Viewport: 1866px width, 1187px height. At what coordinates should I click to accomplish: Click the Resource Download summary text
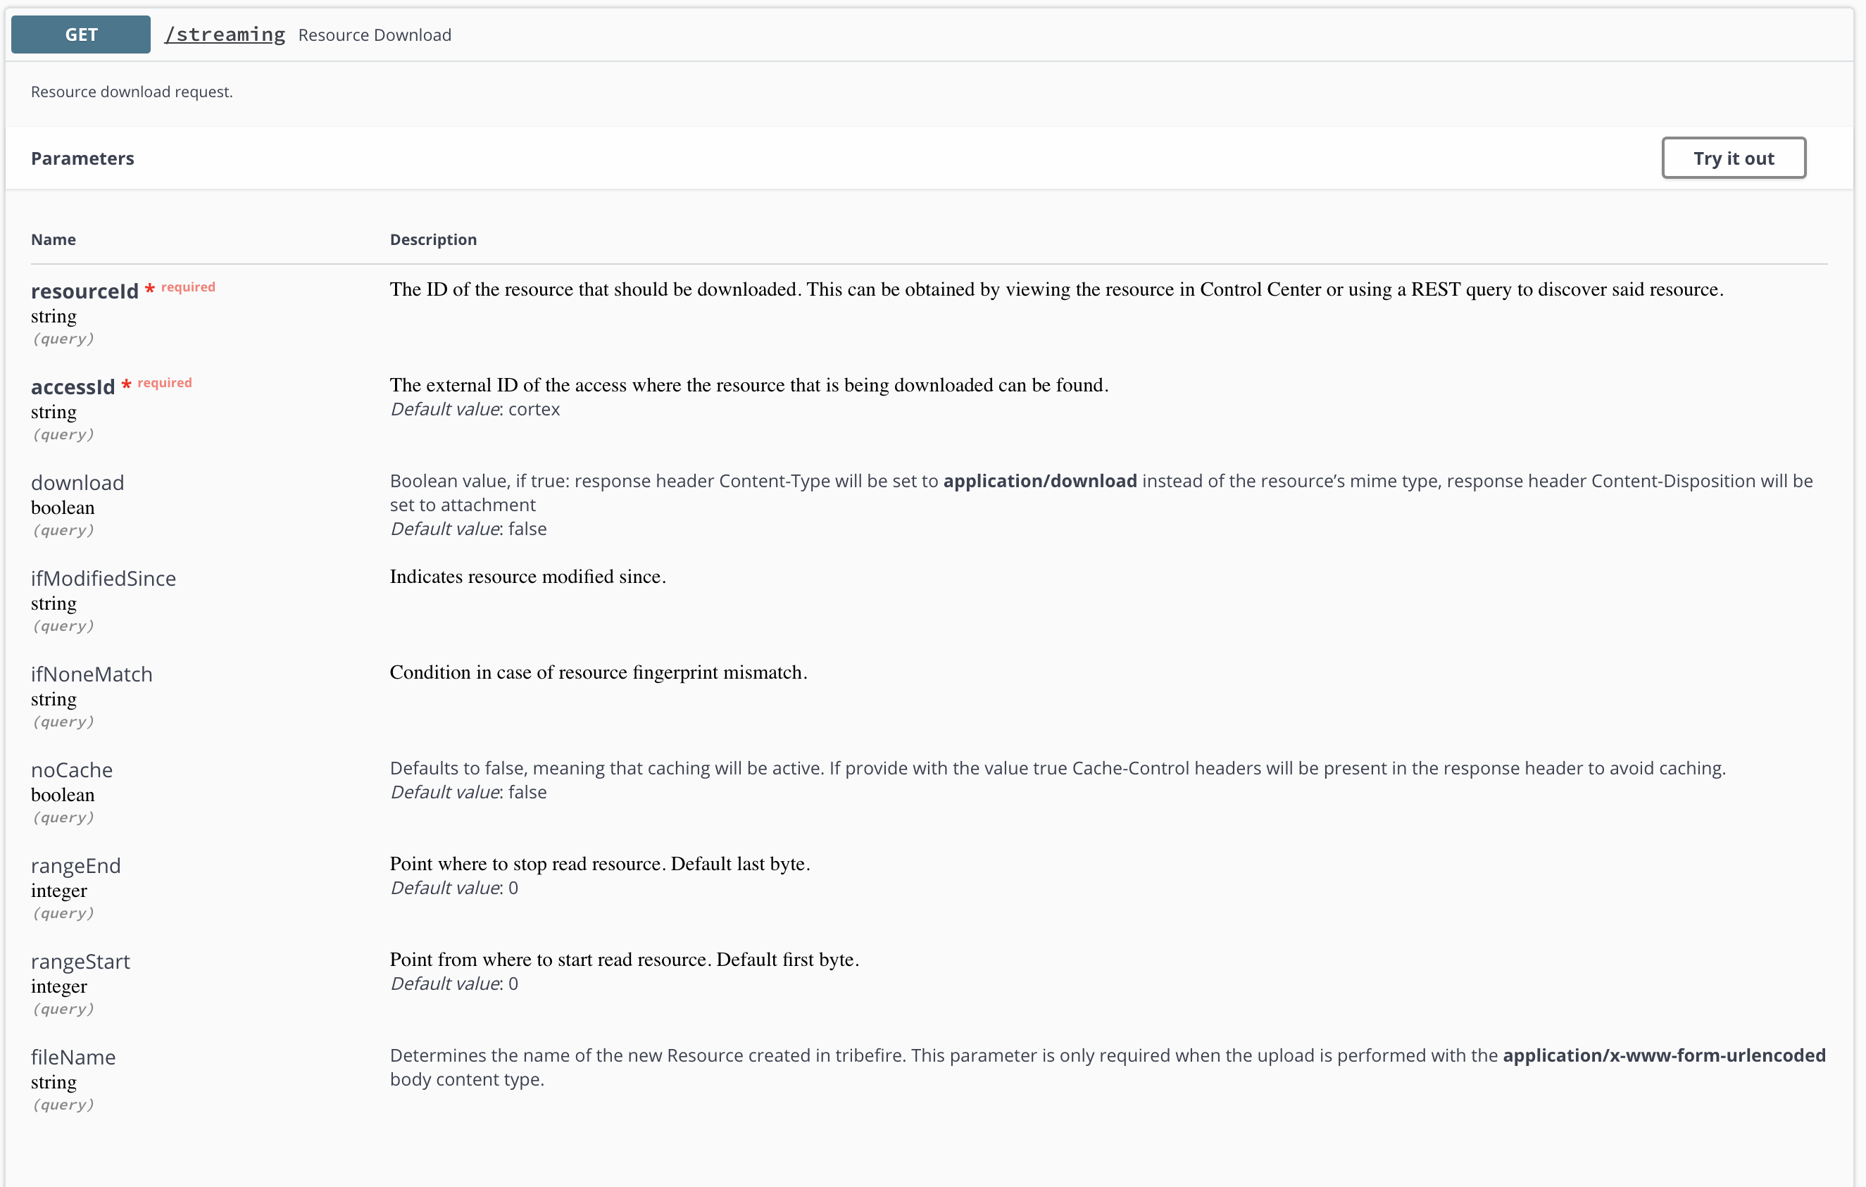point(375,35)
